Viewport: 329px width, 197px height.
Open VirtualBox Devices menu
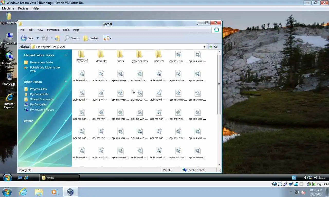click(x=23, y=8)
